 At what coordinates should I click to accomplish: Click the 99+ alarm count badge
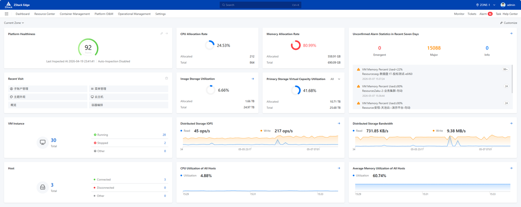[506, 69]
